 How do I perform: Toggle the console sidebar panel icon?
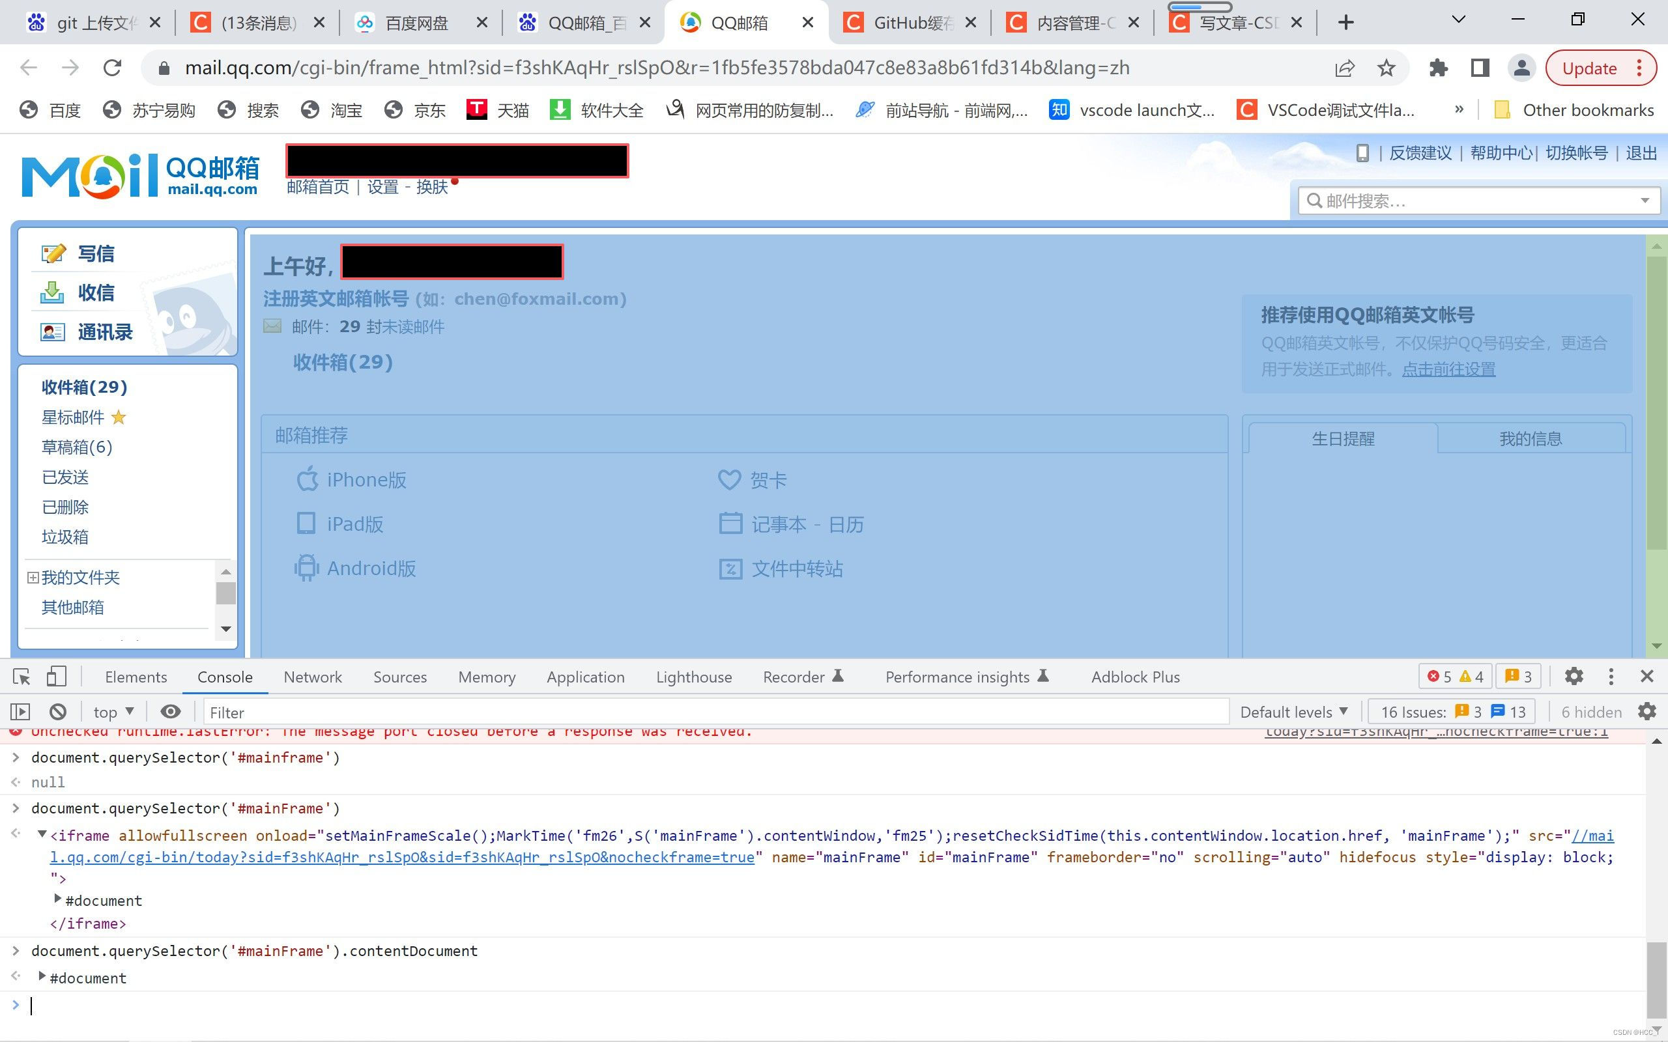(x=20, y=712)
